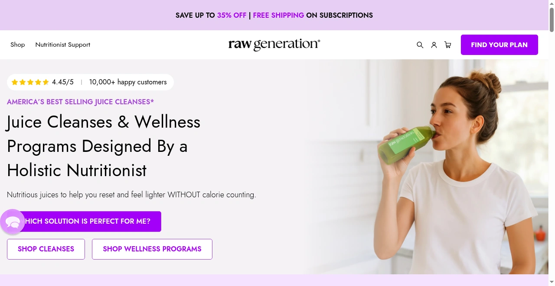Click WHICH SOLUTION IS PERFECT FOR ME button
The width and height of the screenshot is (555, 286).
click(84, 222)
